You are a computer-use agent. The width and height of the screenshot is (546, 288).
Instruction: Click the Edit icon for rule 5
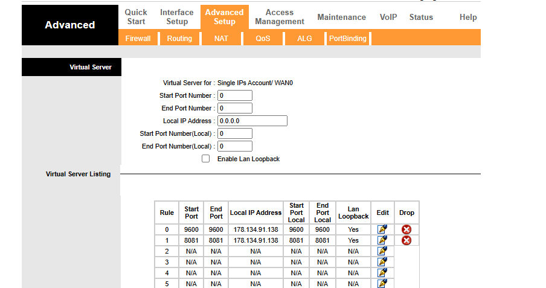pyautogui.click(x=382, y=283)
